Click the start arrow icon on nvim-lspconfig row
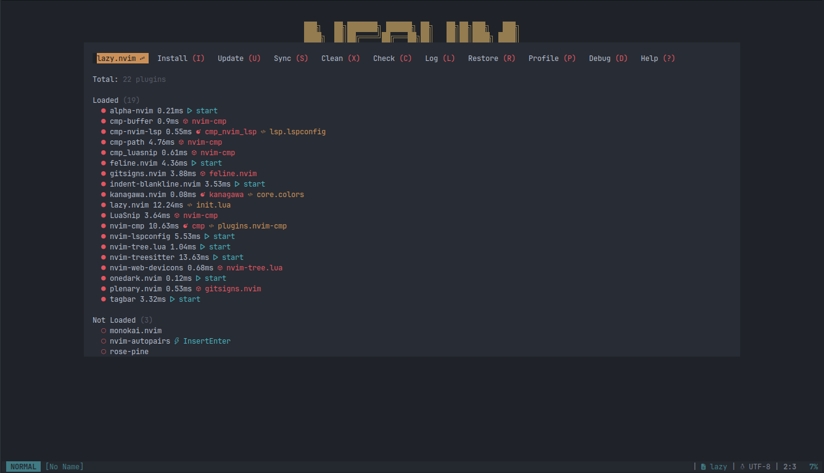This screenshot has height=473, width=824. point(207,236)
